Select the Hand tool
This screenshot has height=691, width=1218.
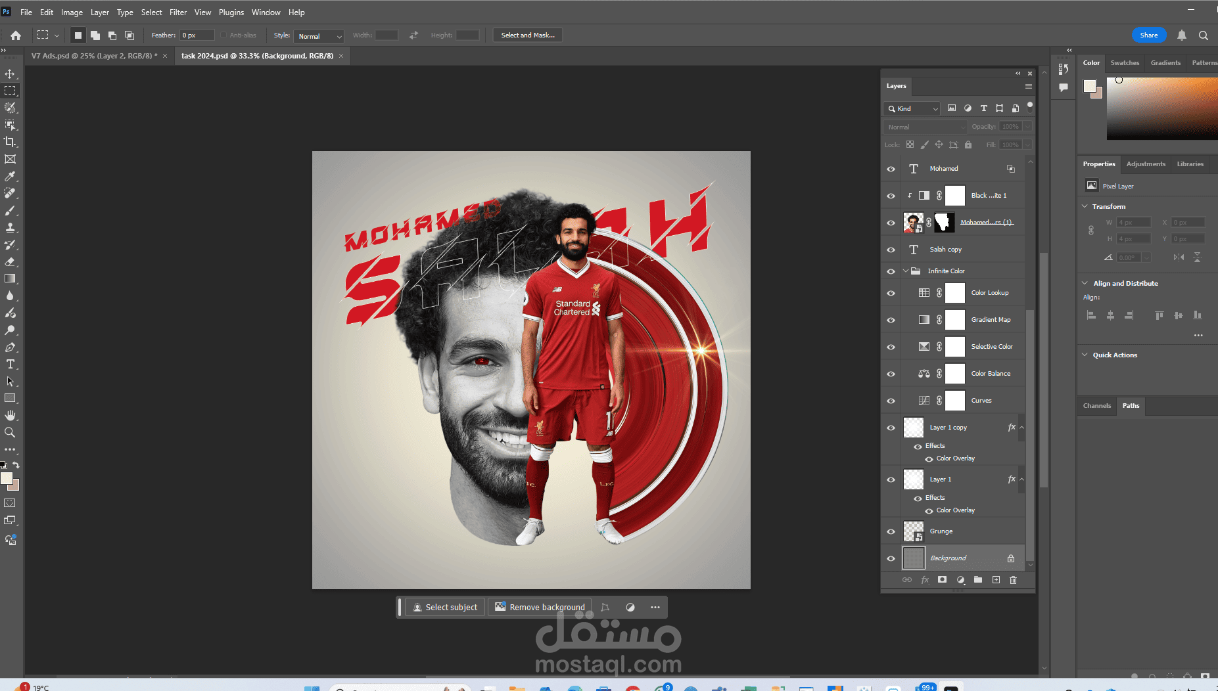tap(10, 415)
